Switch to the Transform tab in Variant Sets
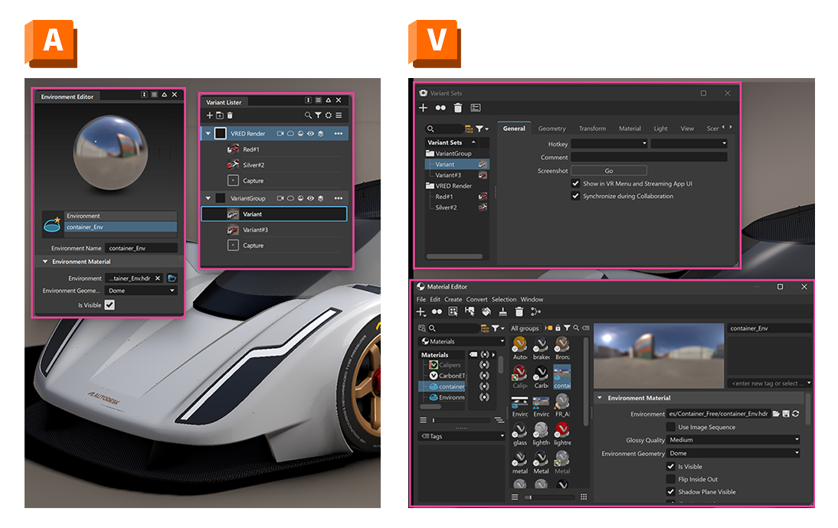Viewport: 838px width, 528px height. (x=592, y=129)
